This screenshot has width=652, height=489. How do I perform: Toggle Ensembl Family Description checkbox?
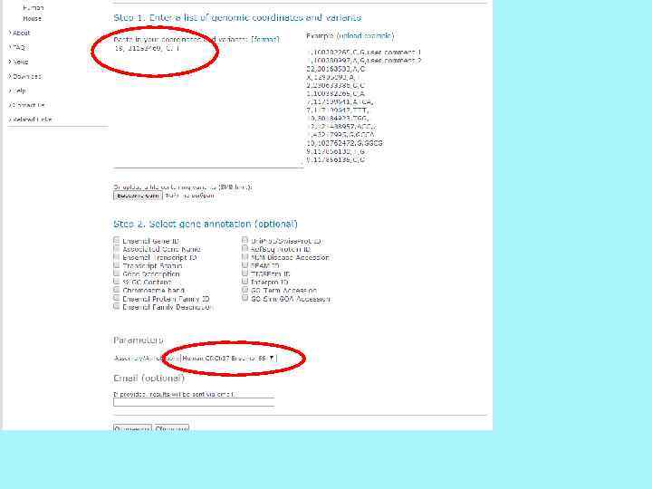pyautogui.click(x=117, y=306)
